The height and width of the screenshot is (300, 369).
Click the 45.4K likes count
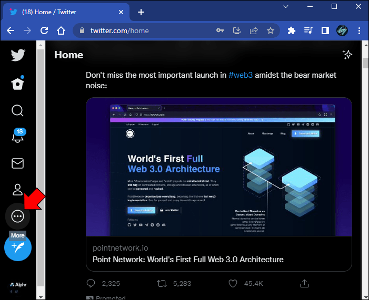pyautogui.click(x=253, y=284)
